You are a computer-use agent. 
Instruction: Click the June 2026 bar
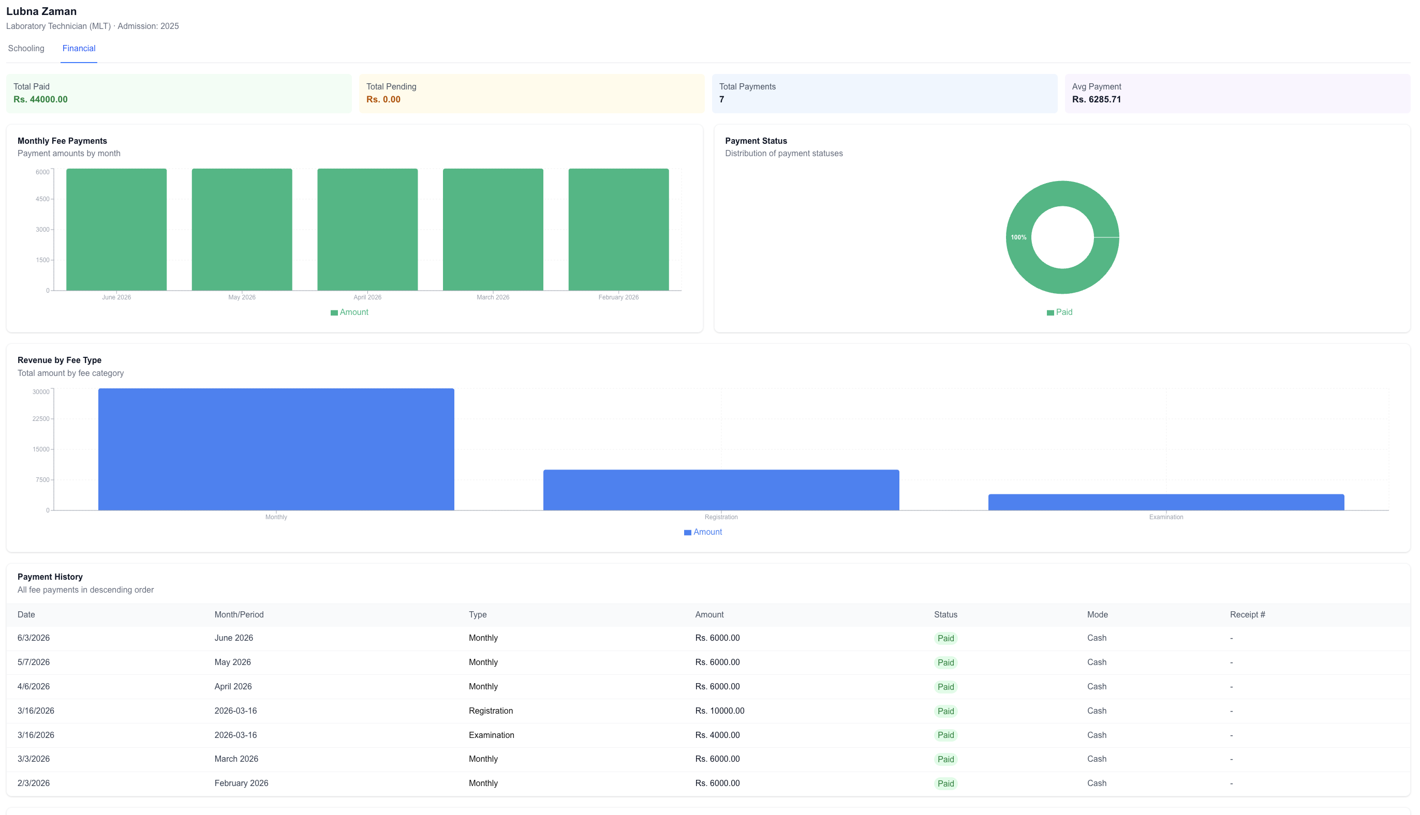point(116,230)
